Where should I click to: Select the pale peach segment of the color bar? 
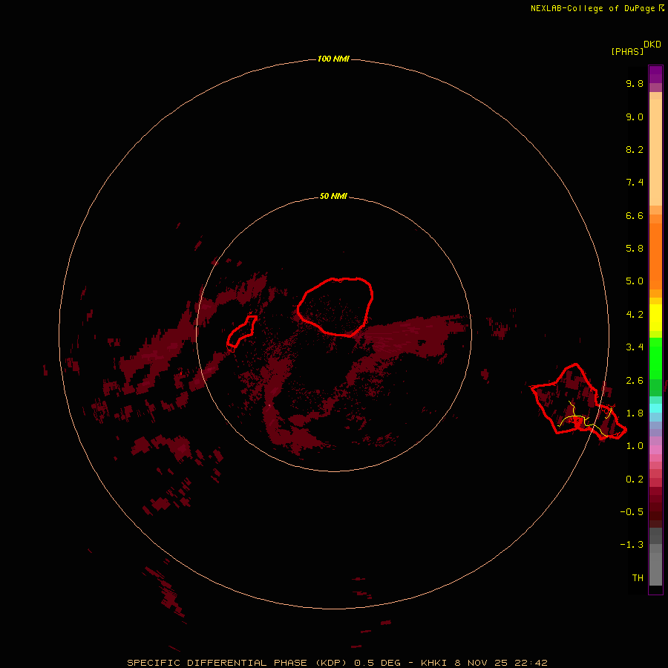tap(655, 152)
